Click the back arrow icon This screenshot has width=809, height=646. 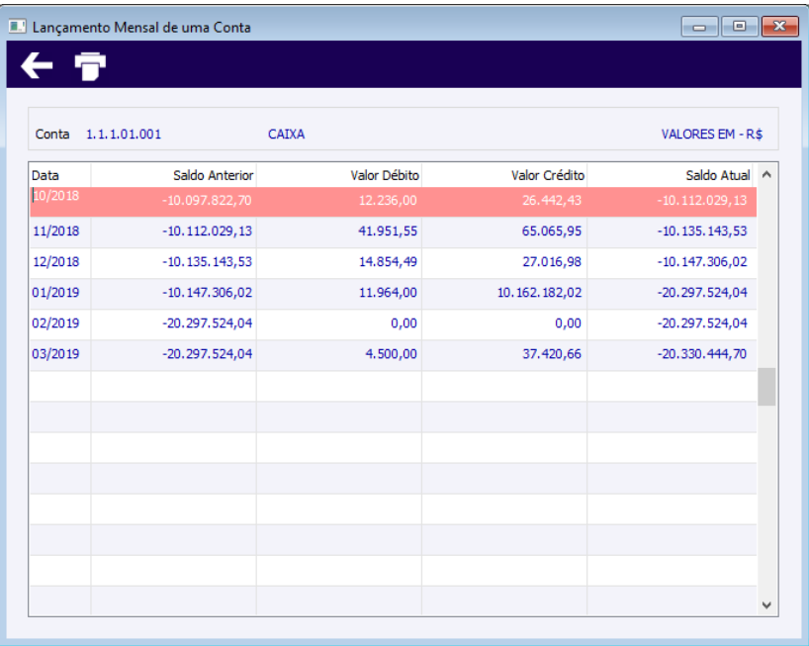coord(37,65)
